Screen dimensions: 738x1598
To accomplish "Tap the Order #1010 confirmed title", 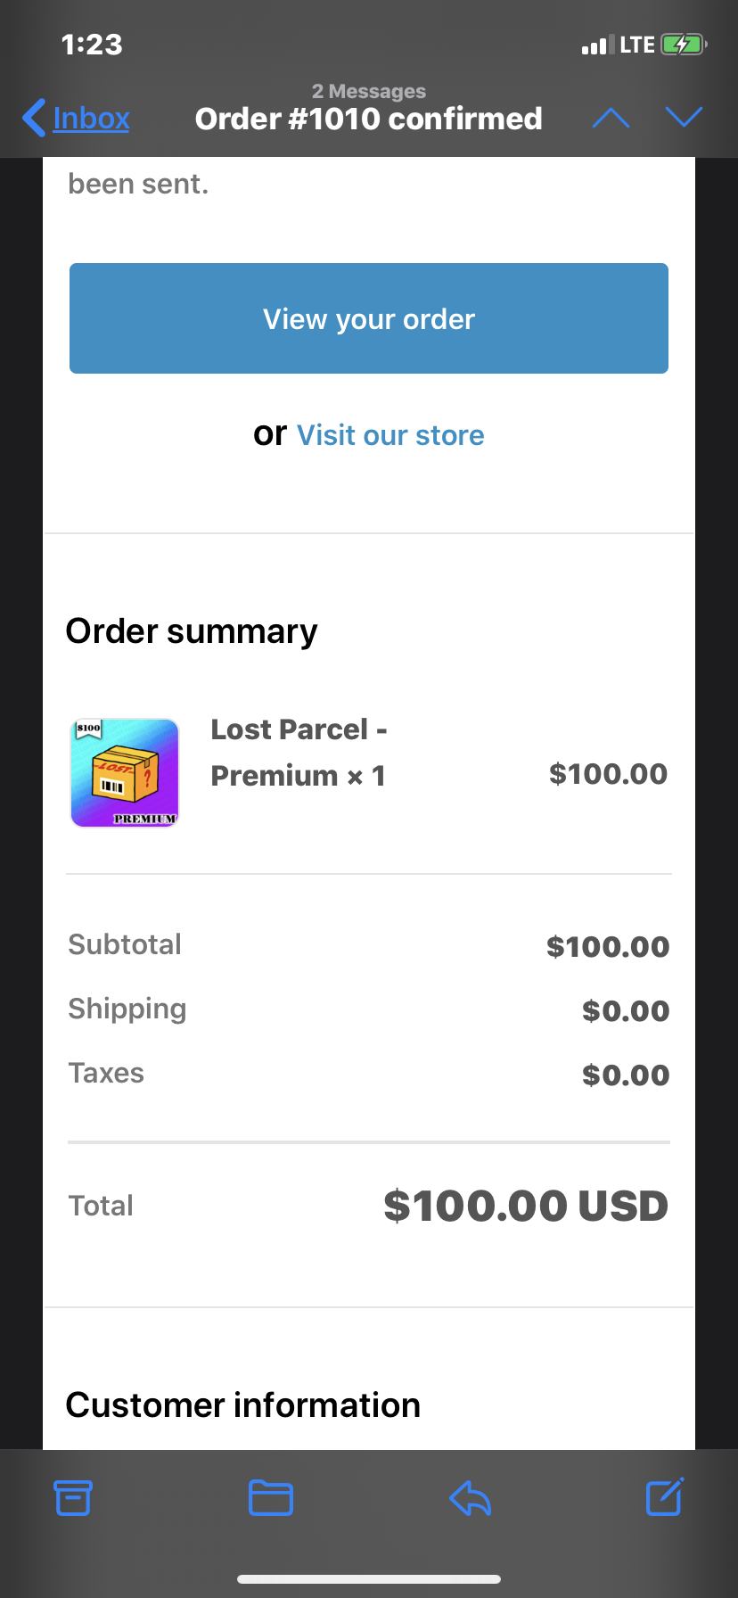I will click(x=369, y=119).
